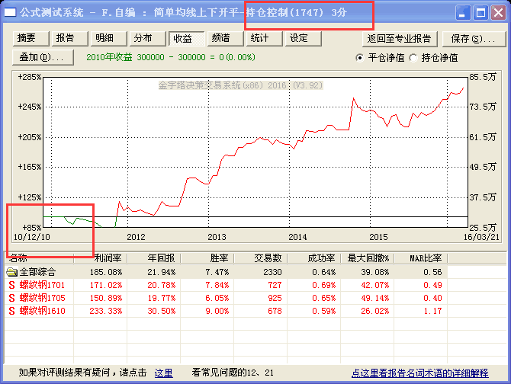Click the 最大回撤% column header

coord(366,258)
